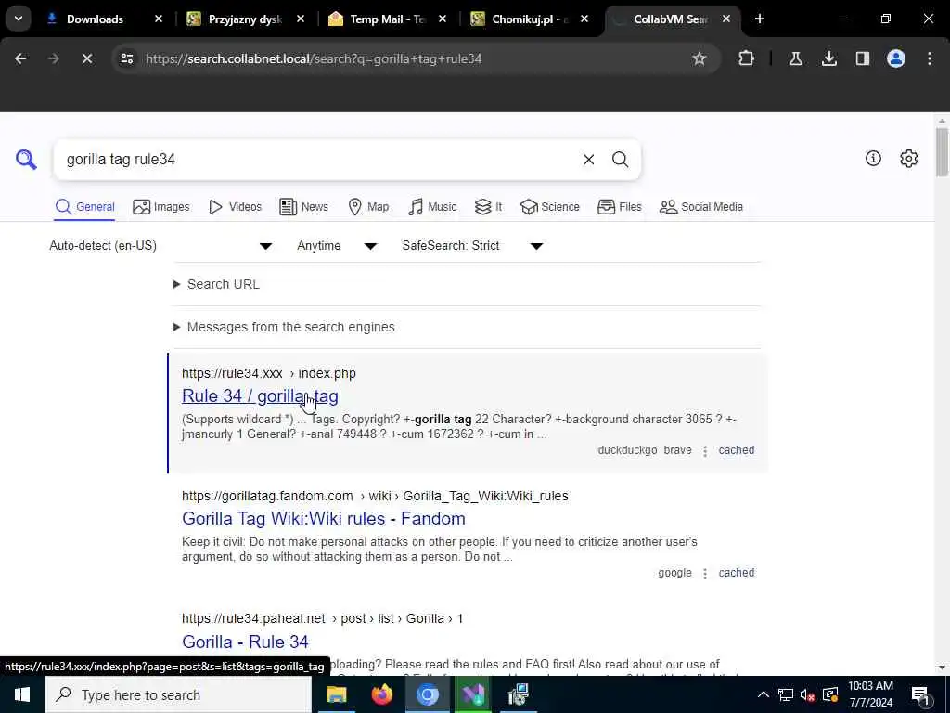
Task: Open a new browser tab
Action: [x=759, y=19]
